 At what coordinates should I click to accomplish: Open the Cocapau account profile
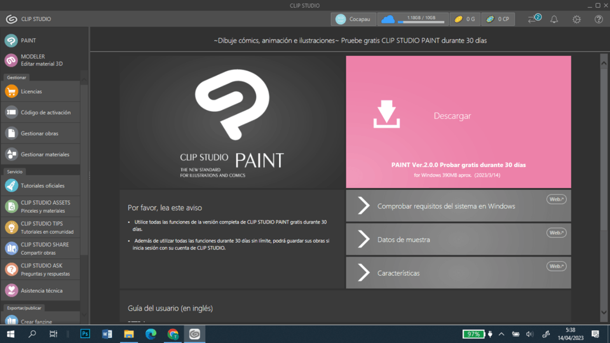(x=353, y=19)
